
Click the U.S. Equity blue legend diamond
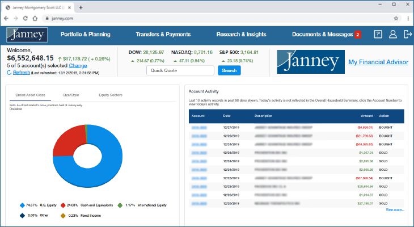(x=23, y=205)
